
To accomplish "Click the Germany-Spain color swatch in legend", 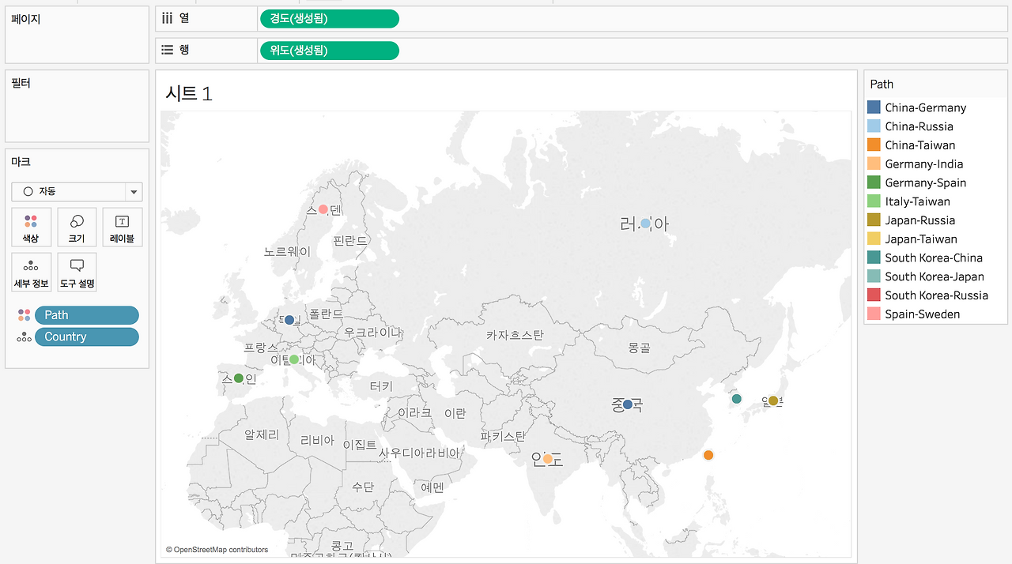I will pyautogui.click(x=874, y=182).
